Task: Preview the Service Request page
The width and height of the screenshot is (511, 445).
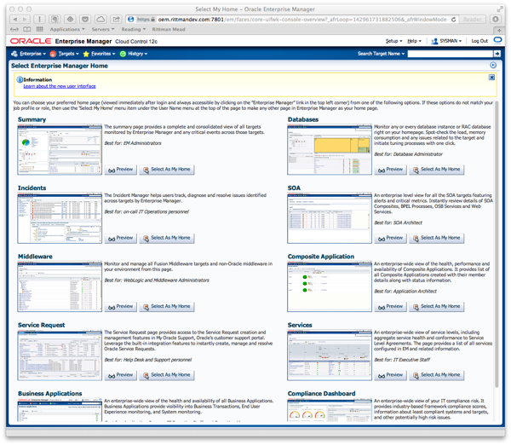Action: point(121,375)
